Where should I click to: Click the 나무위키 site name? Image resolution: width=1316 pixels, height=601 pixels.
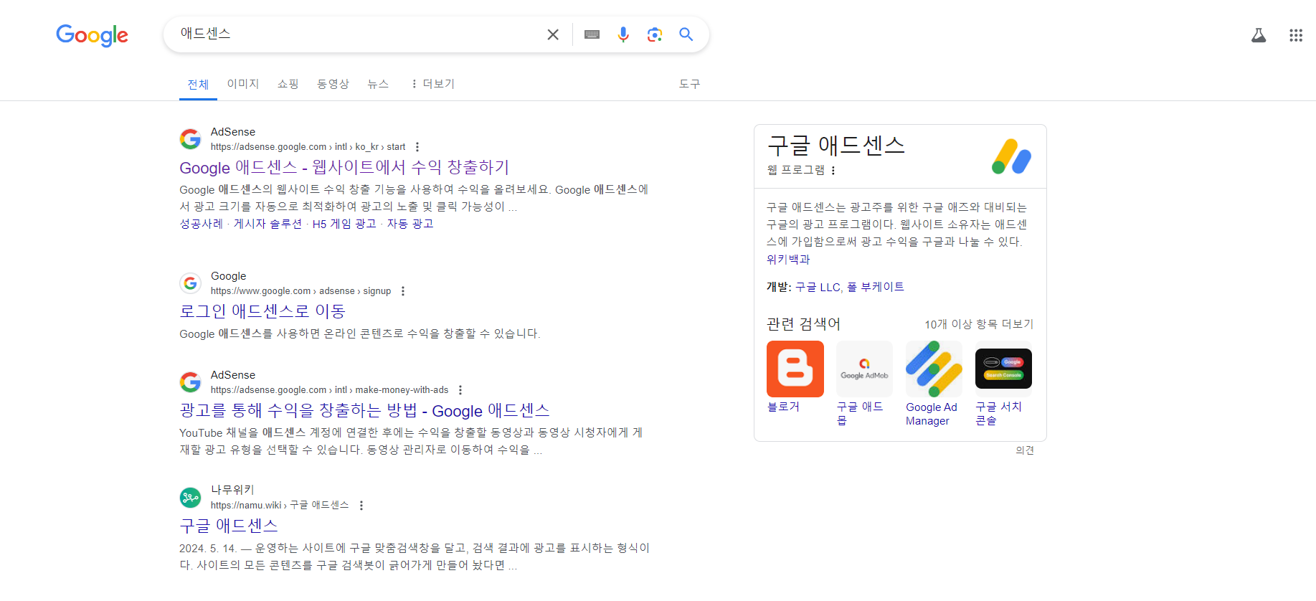(x=232, y=490)
